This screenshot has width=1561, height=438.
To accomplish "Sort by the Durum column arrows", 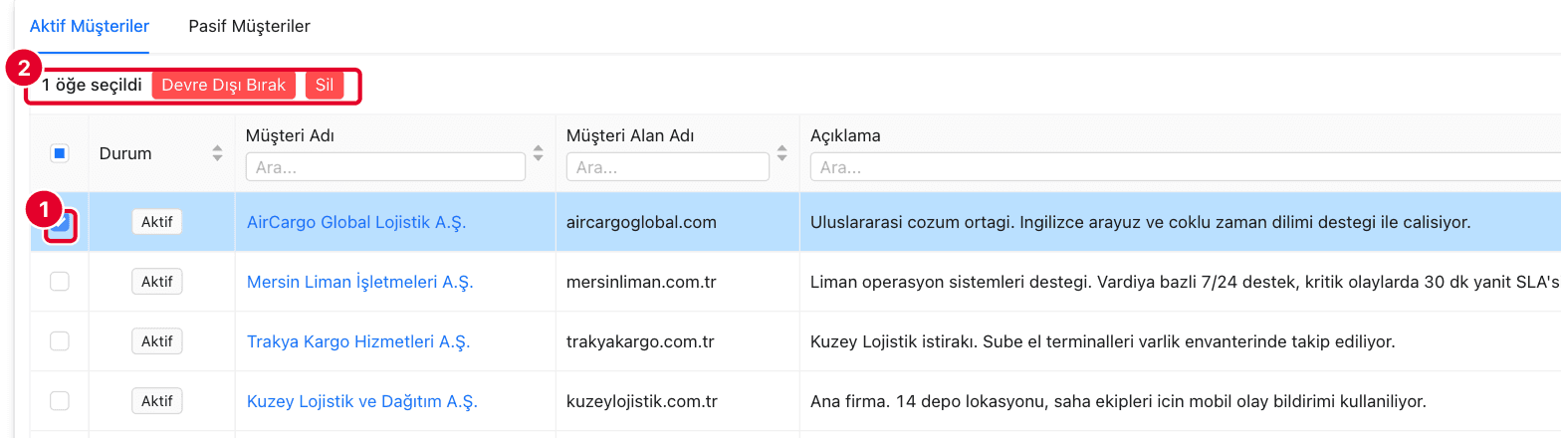I will point(217,154).
